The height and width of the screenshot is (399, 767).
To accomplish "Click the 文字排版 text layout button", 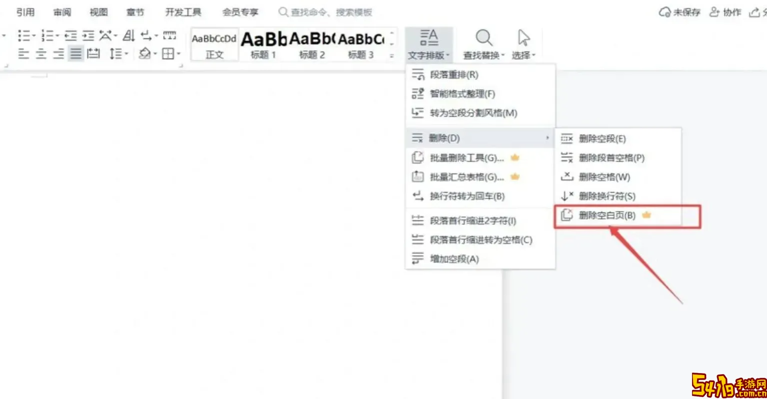I will pos(429,44).
